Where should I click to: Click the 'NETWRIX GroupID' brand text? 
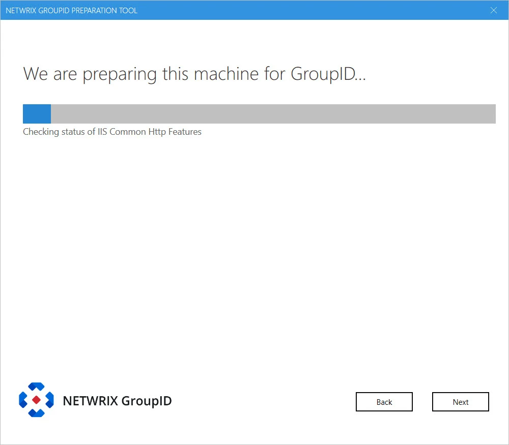pyautogui.click(x=117, y=401)
